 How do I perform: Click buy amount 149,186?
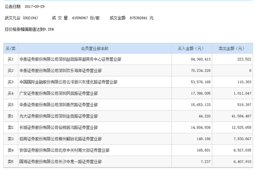(x=204, y=139)
